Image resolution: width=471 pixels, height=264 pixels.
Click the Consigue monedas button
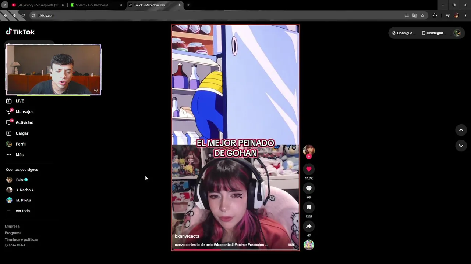click(404, 33)
